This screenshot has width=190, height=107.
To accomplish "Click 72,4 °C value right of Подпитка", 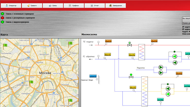I will click(x=179, y=73).
